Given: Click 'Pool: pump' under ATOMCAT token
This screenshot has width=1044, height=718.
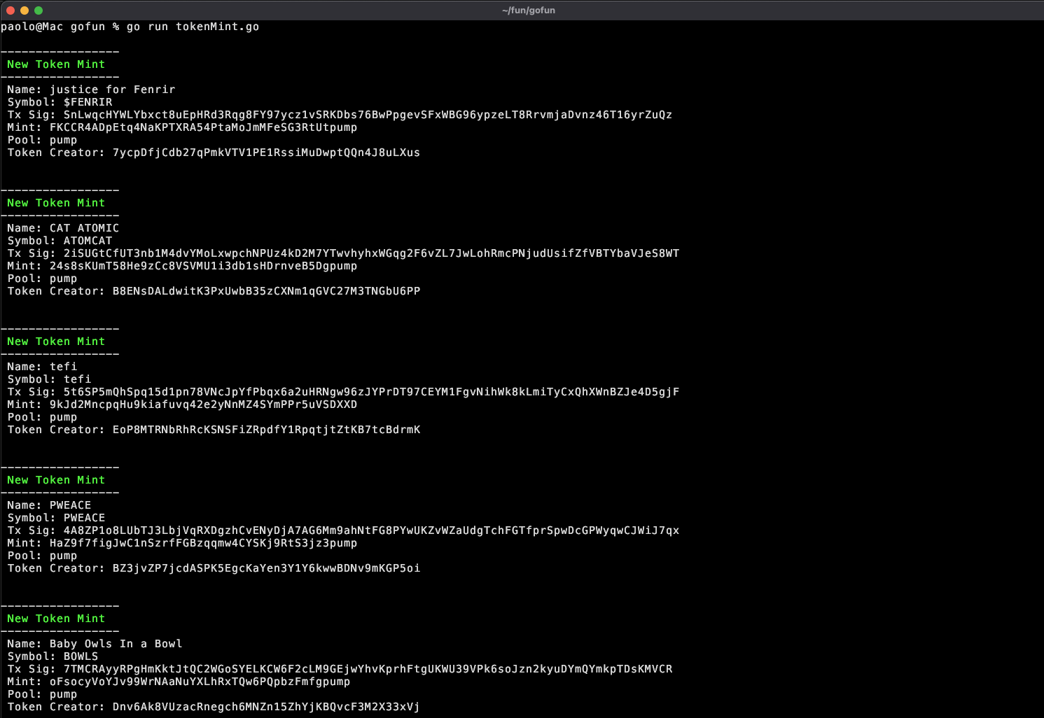Looking at the screenshot, I should (42, 279).
